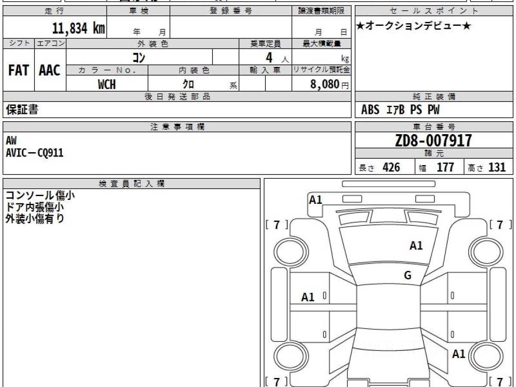Click the 車台番号 header
Screen dimensions: 516x387
pos(434,127)
